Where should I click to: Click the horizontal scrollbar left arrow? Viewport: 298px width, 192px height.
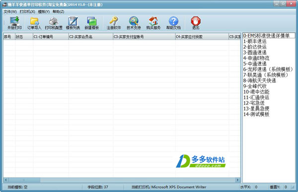[5, 180]
